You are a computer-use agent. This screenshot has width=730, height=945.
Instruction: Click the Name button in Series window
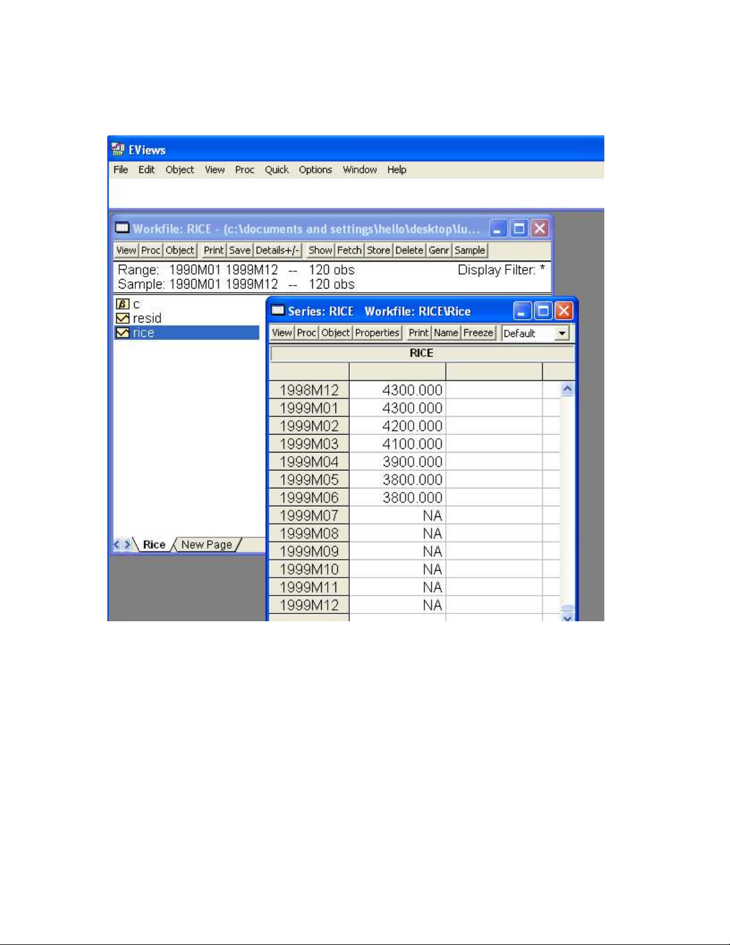point(446,333)
